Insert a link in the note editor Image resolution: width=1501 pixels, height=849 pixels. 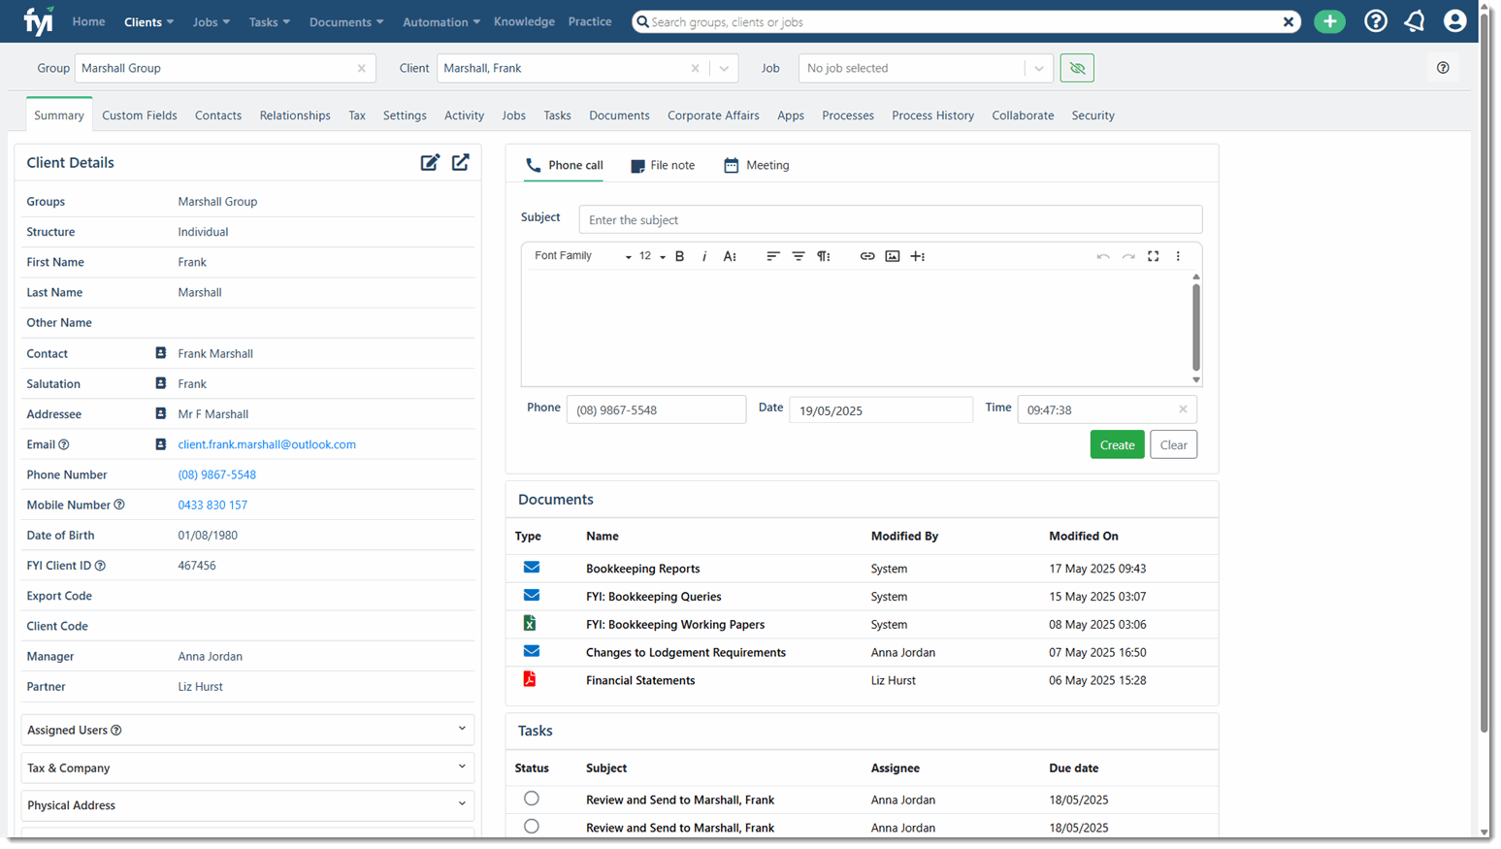[867, 256]
